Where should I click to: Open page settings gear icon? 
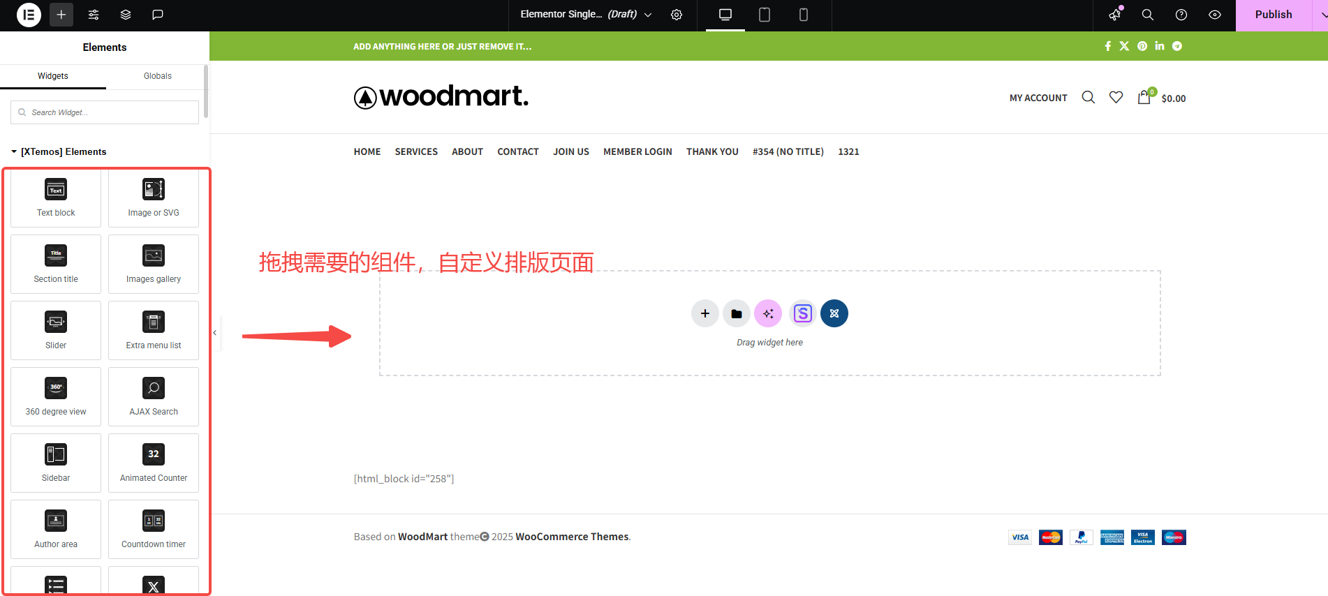[677, 15]
